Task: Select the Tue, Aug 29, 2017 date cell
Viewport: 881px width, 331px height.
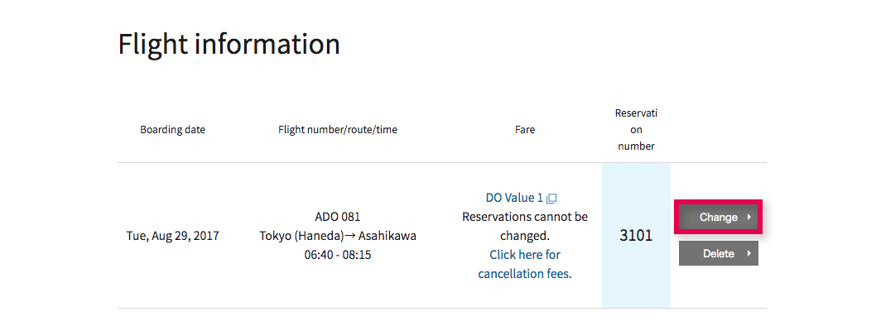Action: (x=172, y=236)
